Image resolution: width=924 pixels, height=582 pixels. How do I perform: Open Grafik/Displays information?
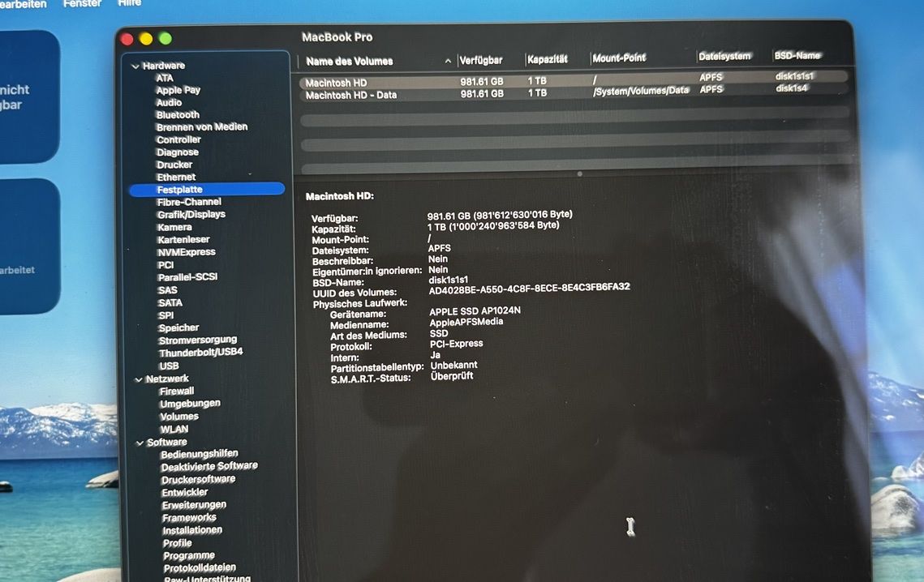coord(191,215)
